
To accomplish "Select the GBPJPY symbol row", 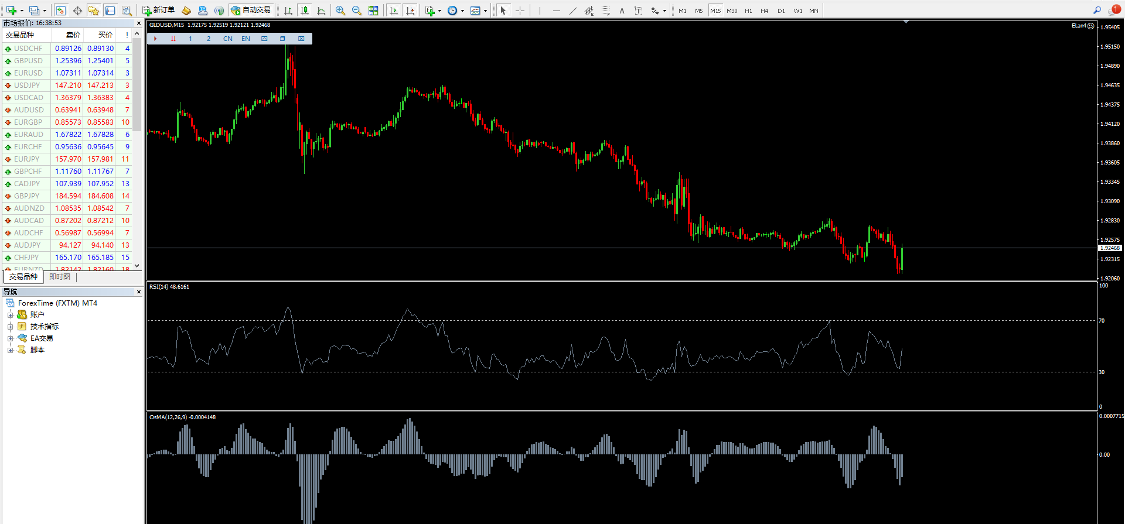I will (x=67, y=196).
